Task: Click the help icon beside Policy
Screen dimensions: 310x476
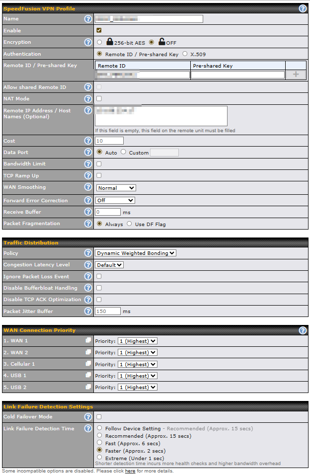Action: coord(88,253)
